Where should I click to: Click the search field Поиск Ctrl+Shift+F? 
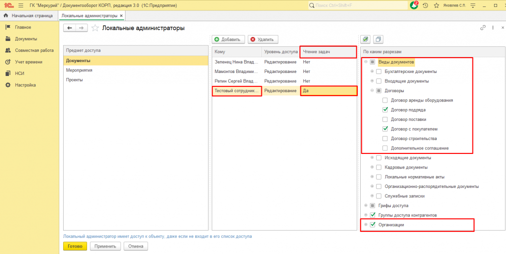pyautogui.click(x=357, y=5)
